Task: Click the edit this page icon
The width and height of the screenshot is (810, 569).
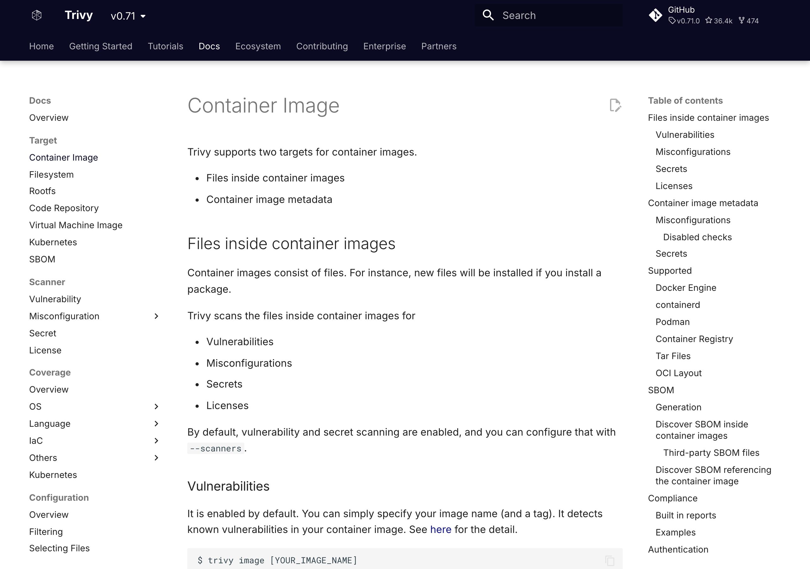Action: (615, 105)
